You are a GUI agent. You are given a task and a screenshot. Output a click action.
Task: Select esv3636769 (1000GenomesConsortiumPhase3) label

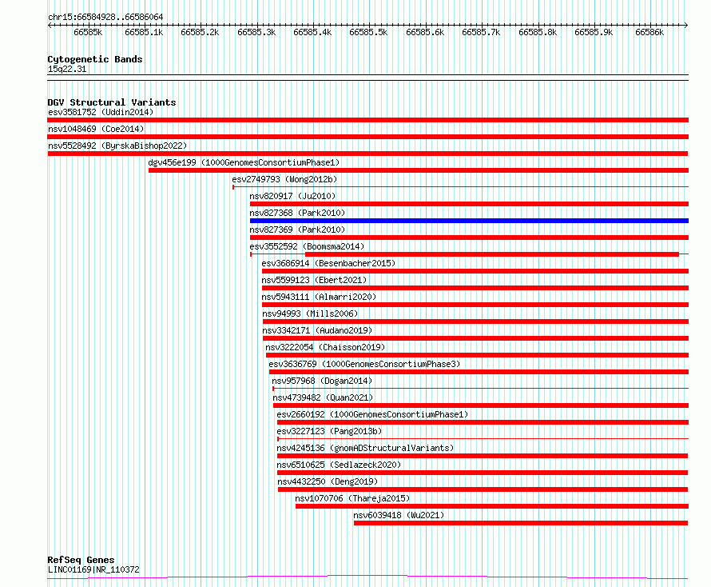click(364, 364)
